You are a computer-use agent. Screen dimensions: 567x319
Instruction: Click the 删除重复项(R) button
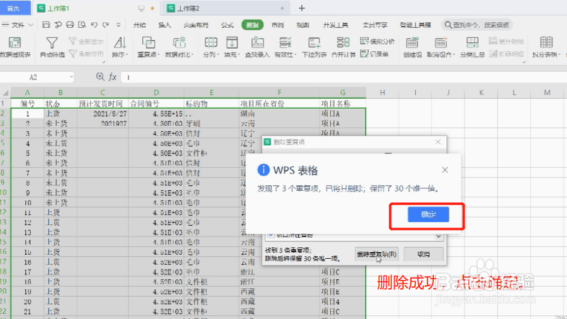377,255
